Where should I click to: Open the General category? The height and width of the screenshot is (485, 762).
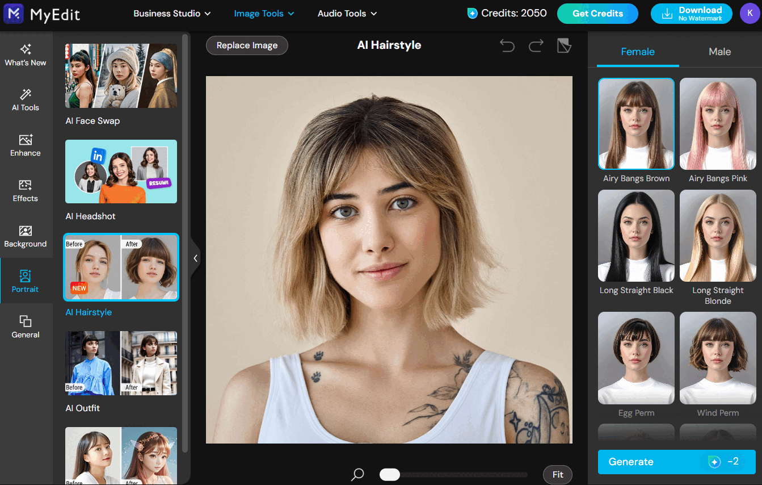(26, 327)
